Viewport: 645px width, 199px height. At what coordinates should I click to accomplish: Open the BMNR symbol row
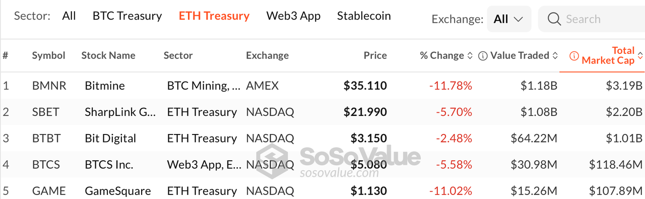tap(322, 86)
